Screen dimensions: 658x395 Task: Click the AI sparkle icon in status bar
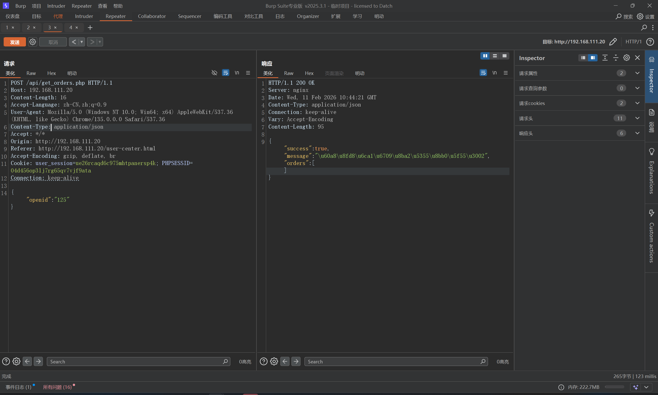pos(636,387)
